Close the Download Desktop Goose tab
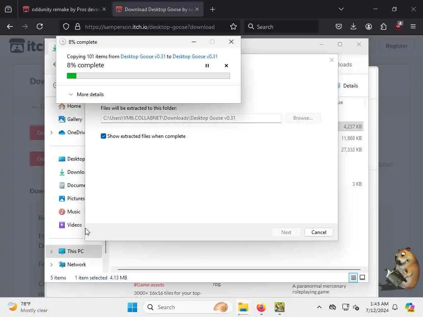The image size is (423, 317). click(197, 9)
